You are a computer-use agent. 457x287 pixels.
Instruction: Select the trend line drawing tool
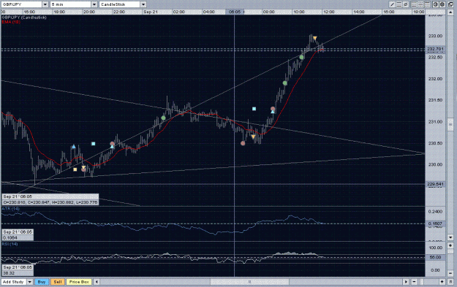pyautogui.click(x=393, y=4)
